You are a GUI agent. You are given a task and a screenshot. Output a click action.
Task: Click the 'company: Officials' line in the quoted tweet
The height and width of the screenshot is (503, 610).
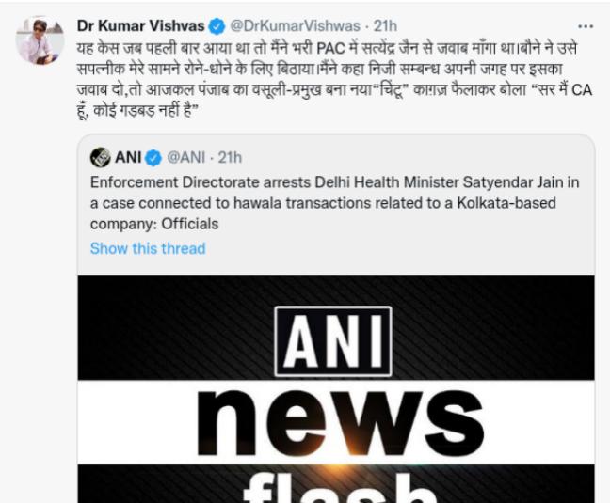pos(154,224)
